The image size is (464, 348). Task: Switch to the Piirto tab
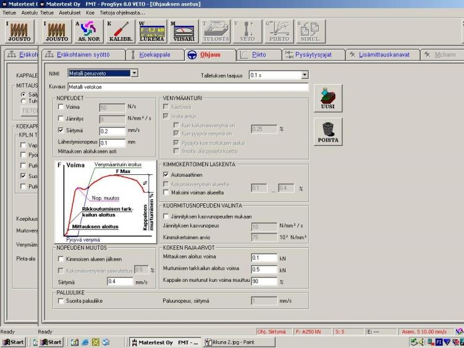tap(259, 55)
